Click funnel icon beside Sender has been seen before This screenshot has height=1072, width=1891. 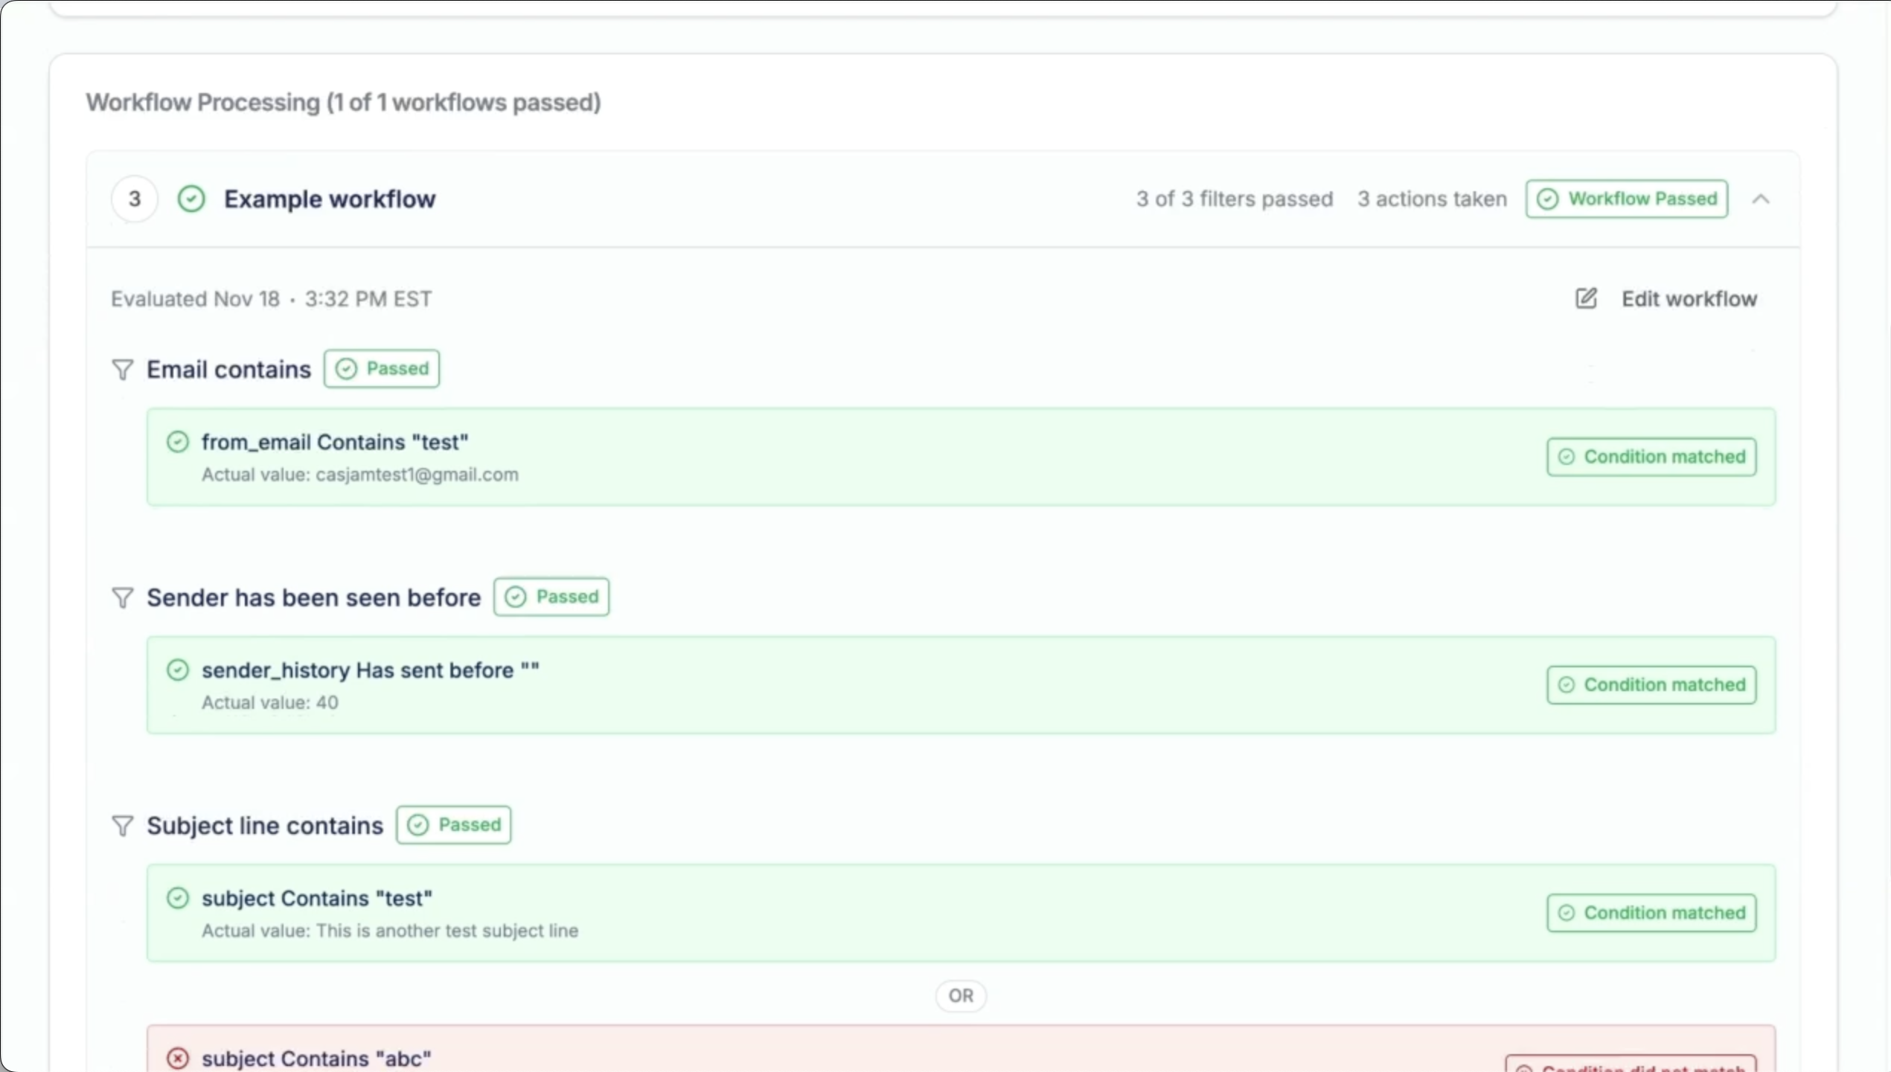tap(122, 597)
